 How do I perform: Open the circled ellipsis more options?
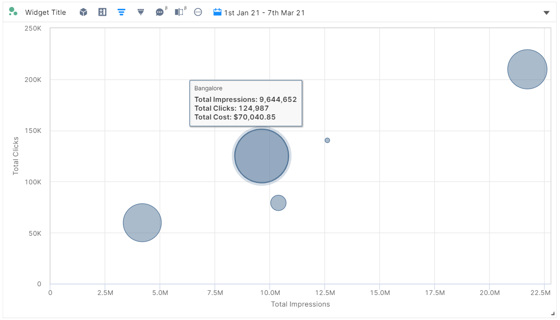point(198,13)
